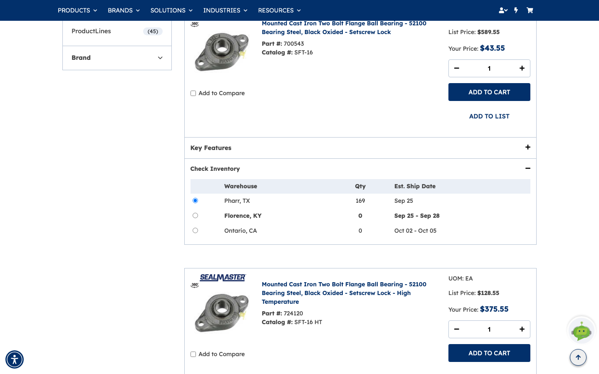Click Add to List for SFT-16
Screen dimensions: 599x374
(489, 116)
